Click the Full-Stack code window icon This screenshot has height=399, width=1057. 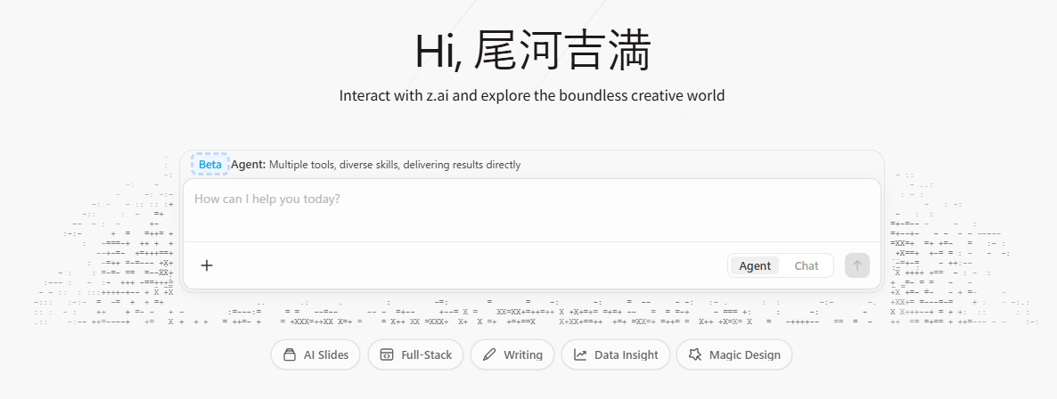(387, 354)
